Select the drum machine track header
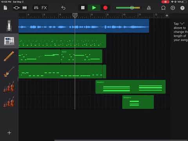The image size is (188, 141). (x=9, y=41)
